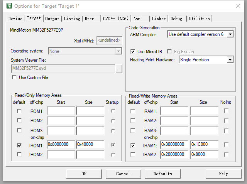Switch to the Debug tab
This screenshot has width=247, height=184.
(x=177, y=19)
